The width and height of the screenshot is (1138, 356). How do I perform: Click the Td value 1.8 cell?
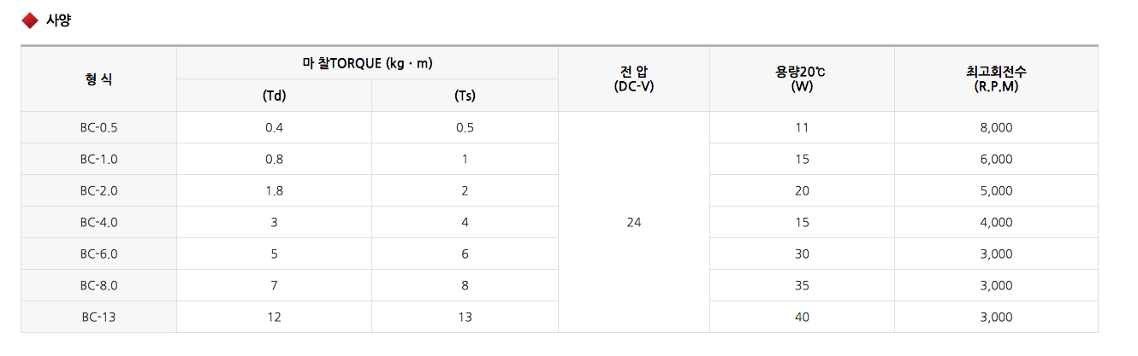pos(274,190)
